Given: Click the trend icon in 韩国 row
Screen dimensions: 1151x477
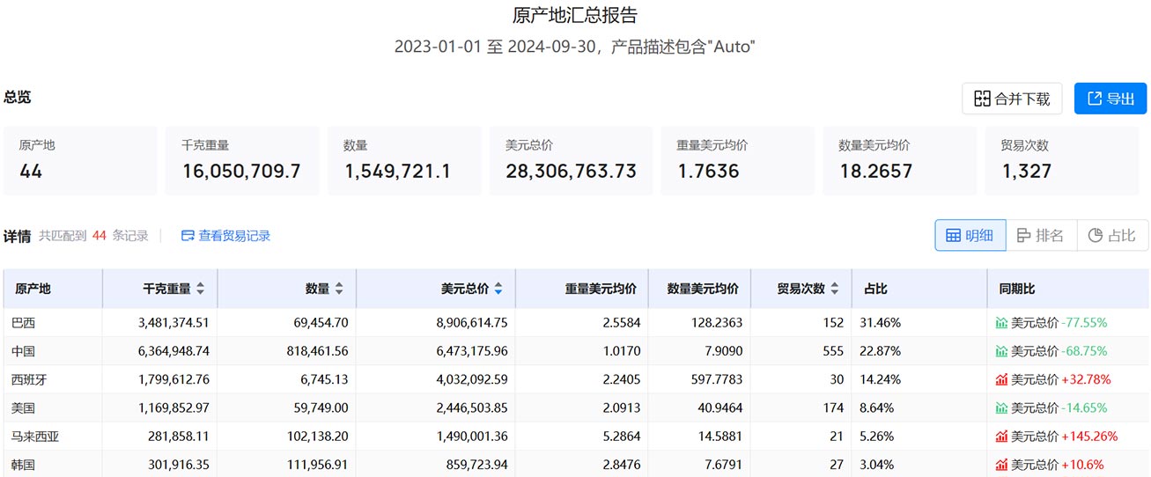Looking at the screenshot, I should [1001, 465].
